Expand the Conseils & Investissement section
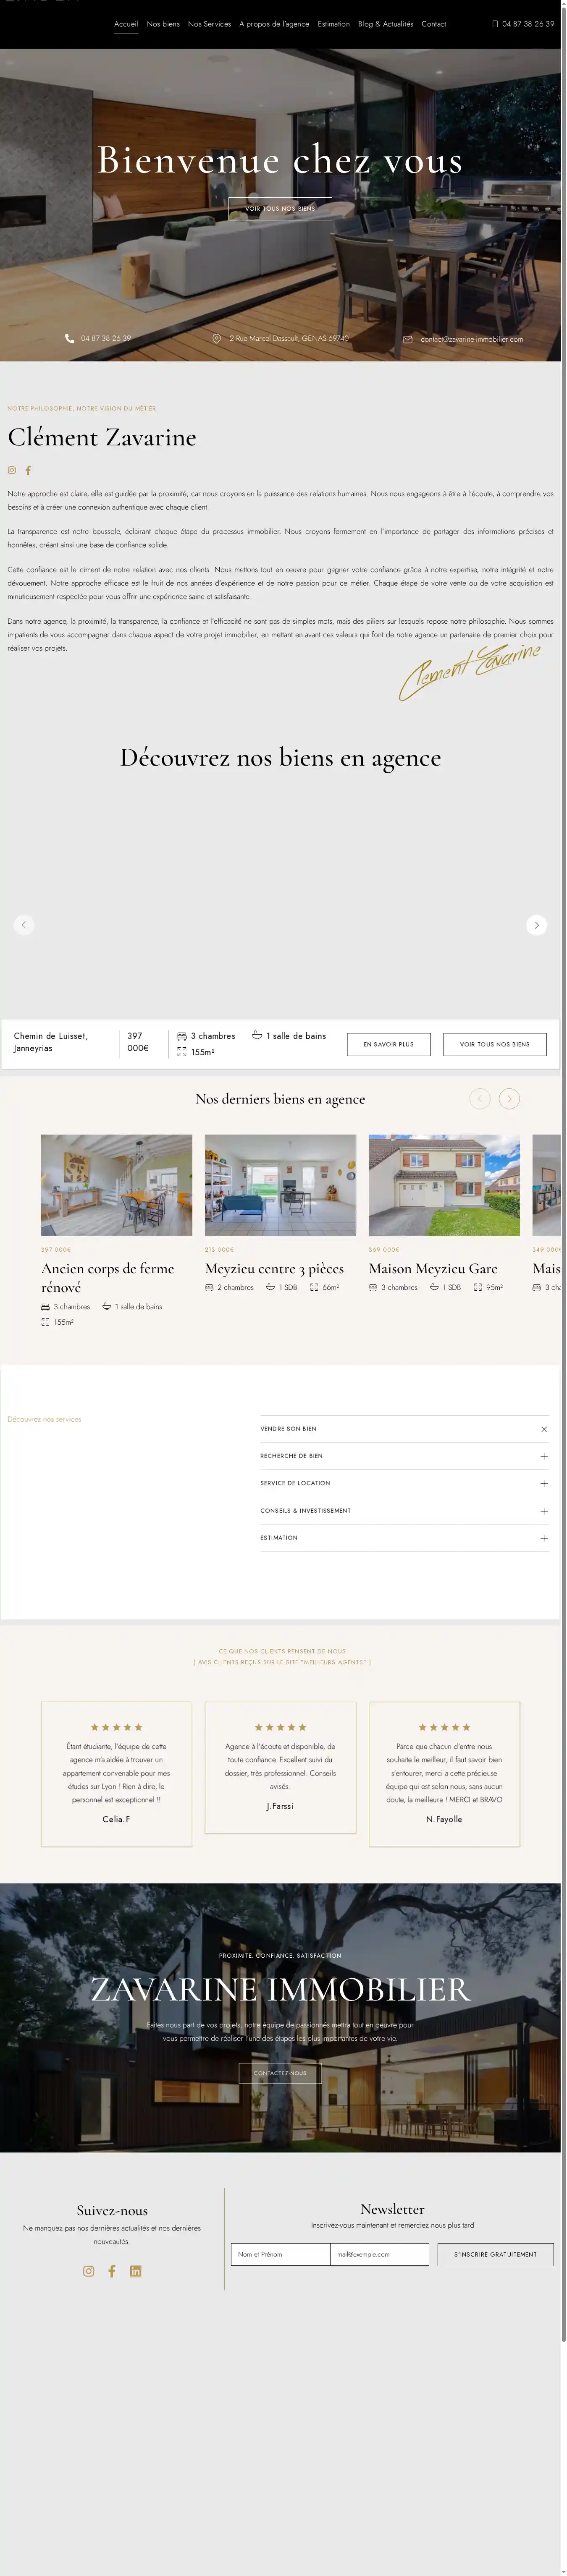 [543, 1511]
